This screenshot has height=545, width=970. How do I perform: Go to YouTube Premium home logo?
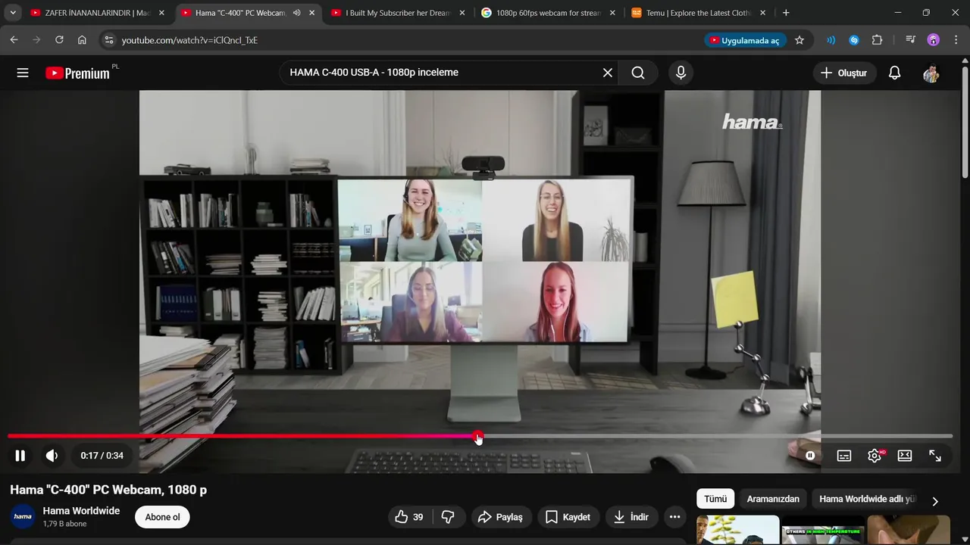point(77,73)
